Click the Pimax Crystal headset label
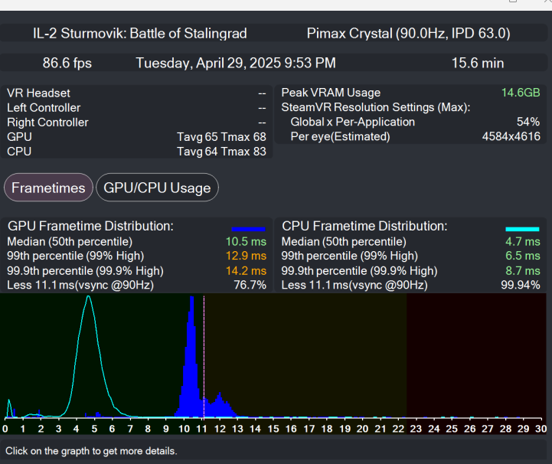This screenshot has height=464, width=552. coord(408,34)
